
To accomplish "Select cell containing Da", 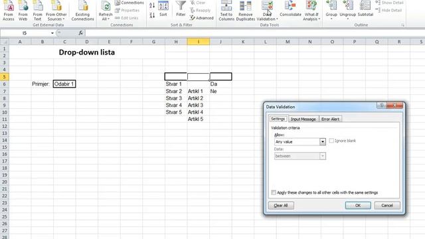I will pyautogui.click(x=220, y=84).
